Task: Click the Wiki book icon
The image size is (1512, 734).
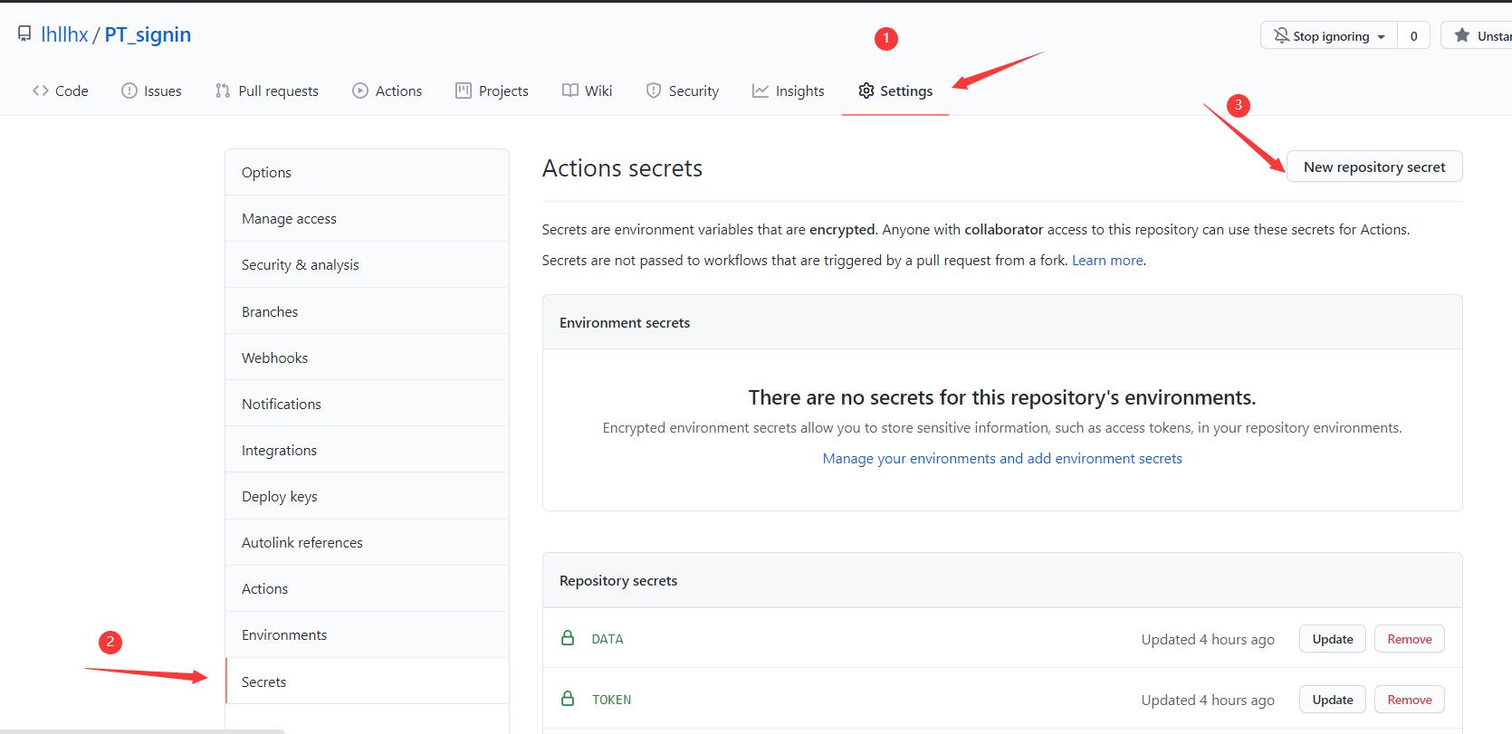Action: click(570, 91)
